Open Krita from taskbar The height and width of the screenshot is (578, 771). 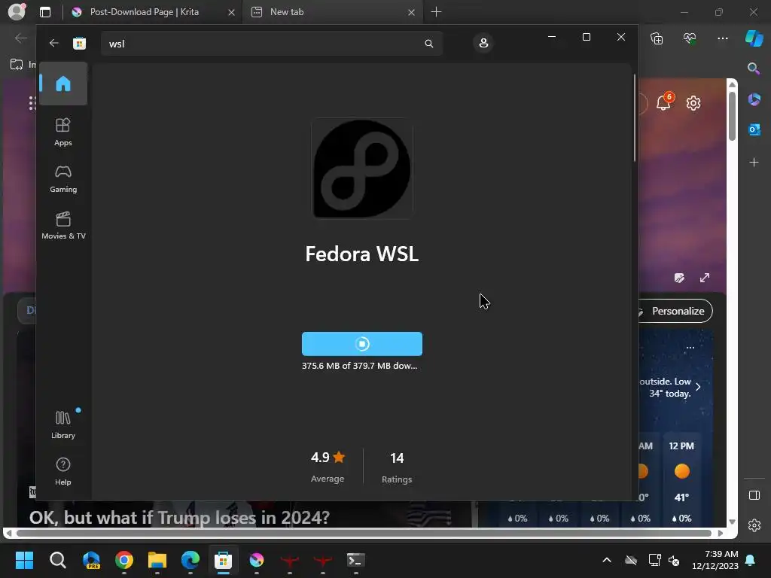tap(256, 560)
